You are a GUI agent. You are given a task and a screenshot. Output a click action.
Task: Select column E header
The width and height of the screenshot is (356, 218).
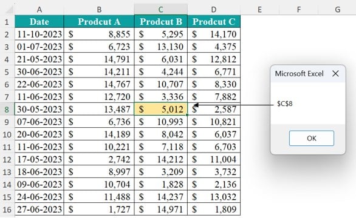[x=260, y=10]
